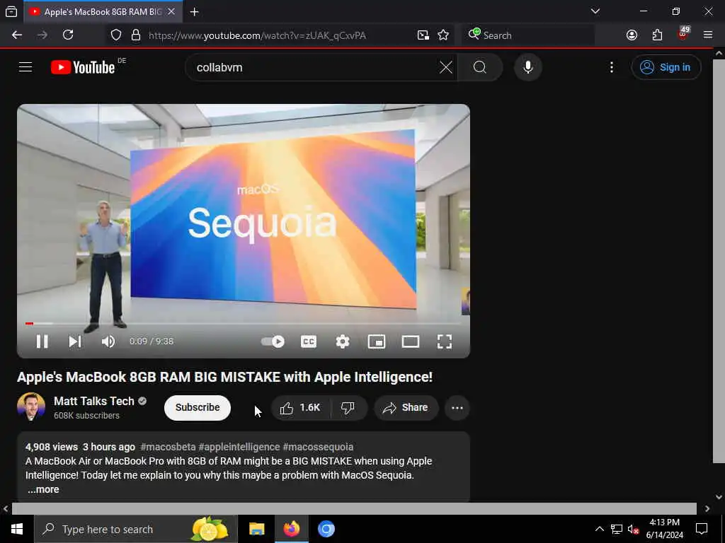
Task: Open YouTube hamburger guide menu
Action: click(25, 67)
